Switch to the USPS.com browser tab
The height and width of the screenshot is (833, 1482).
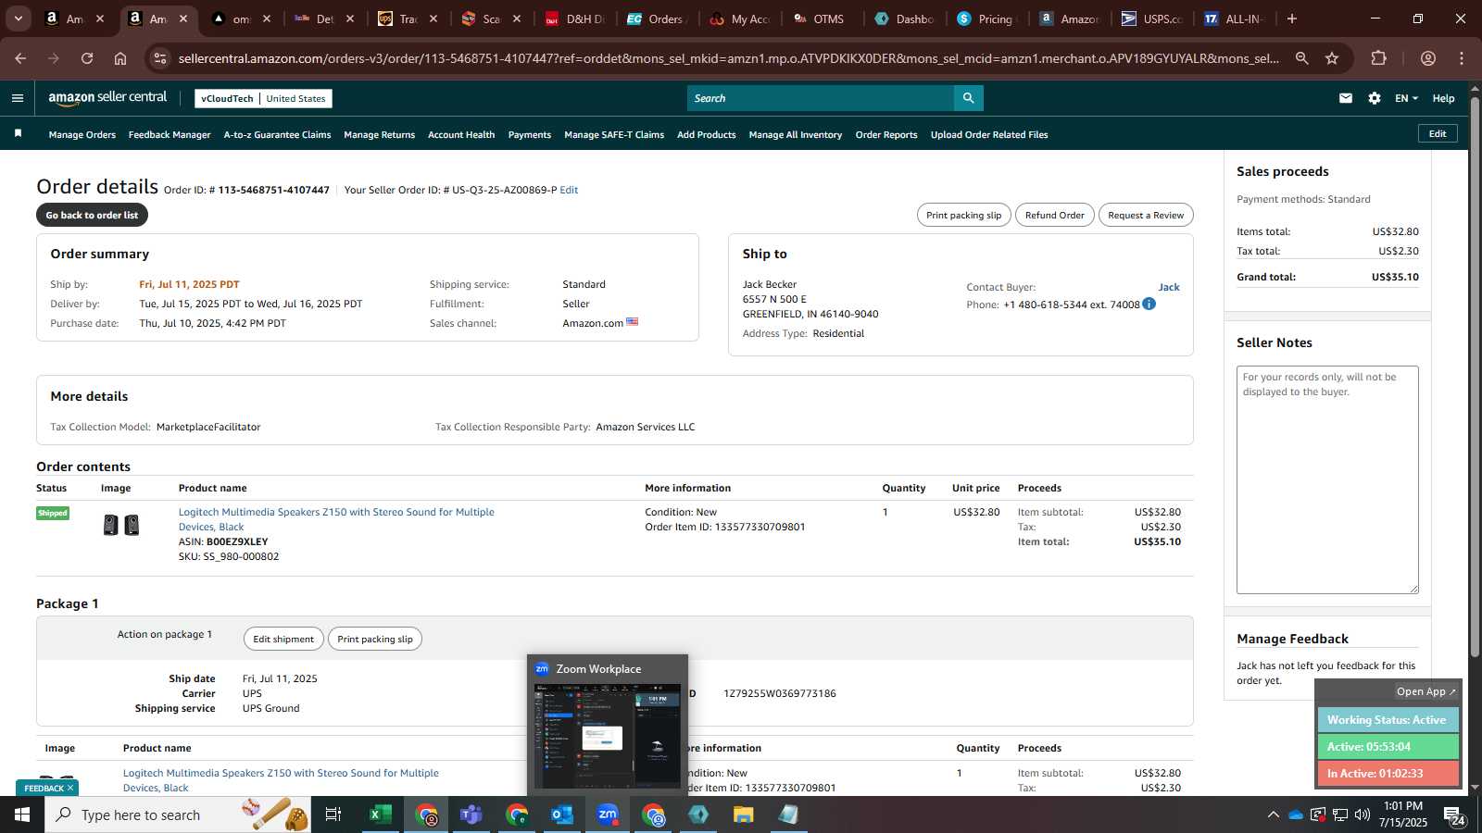(1151, 19)
